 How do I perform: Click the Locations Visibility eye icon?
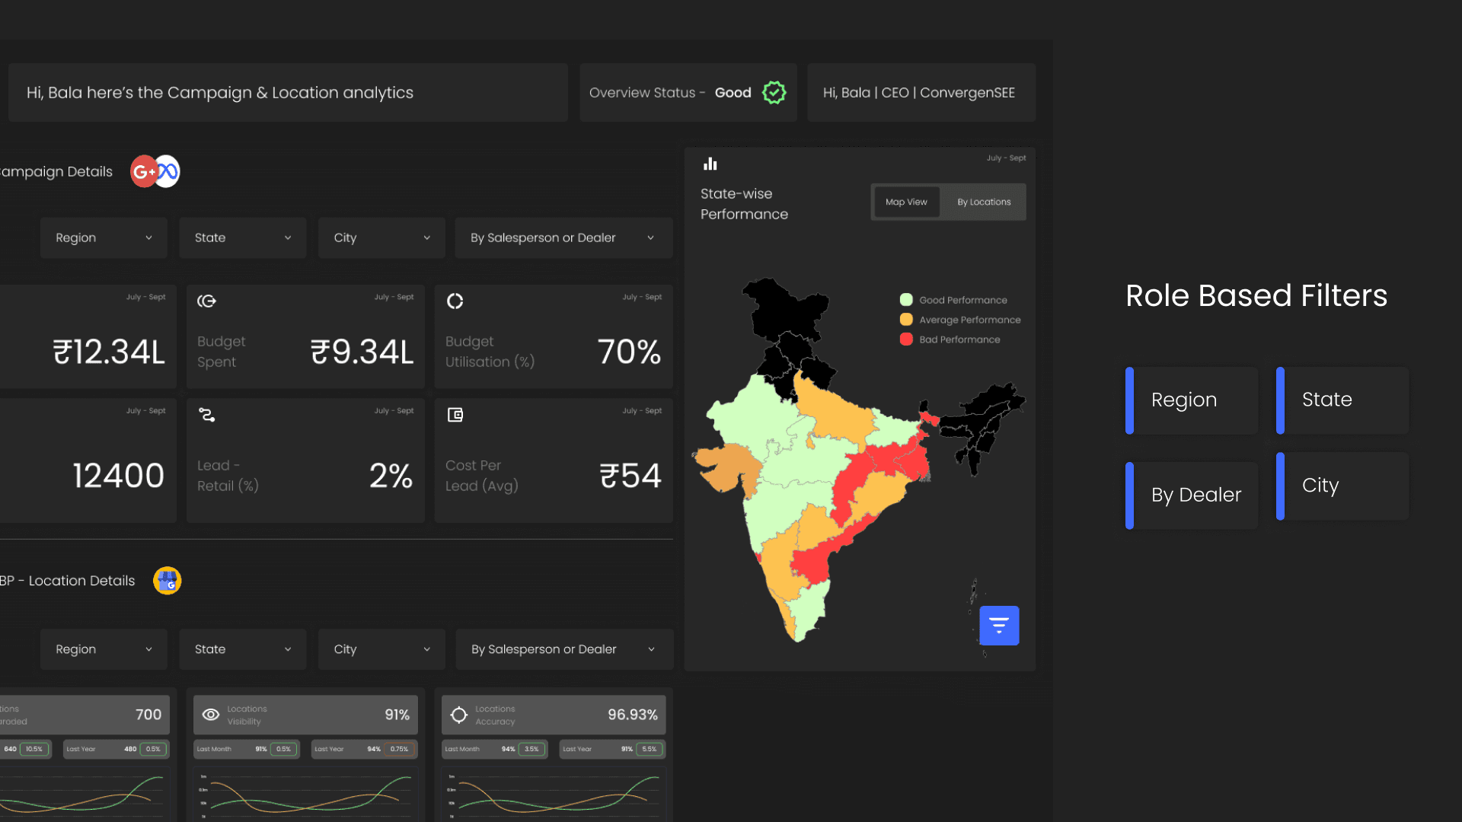pyautogui.click(x=211, y=715)
